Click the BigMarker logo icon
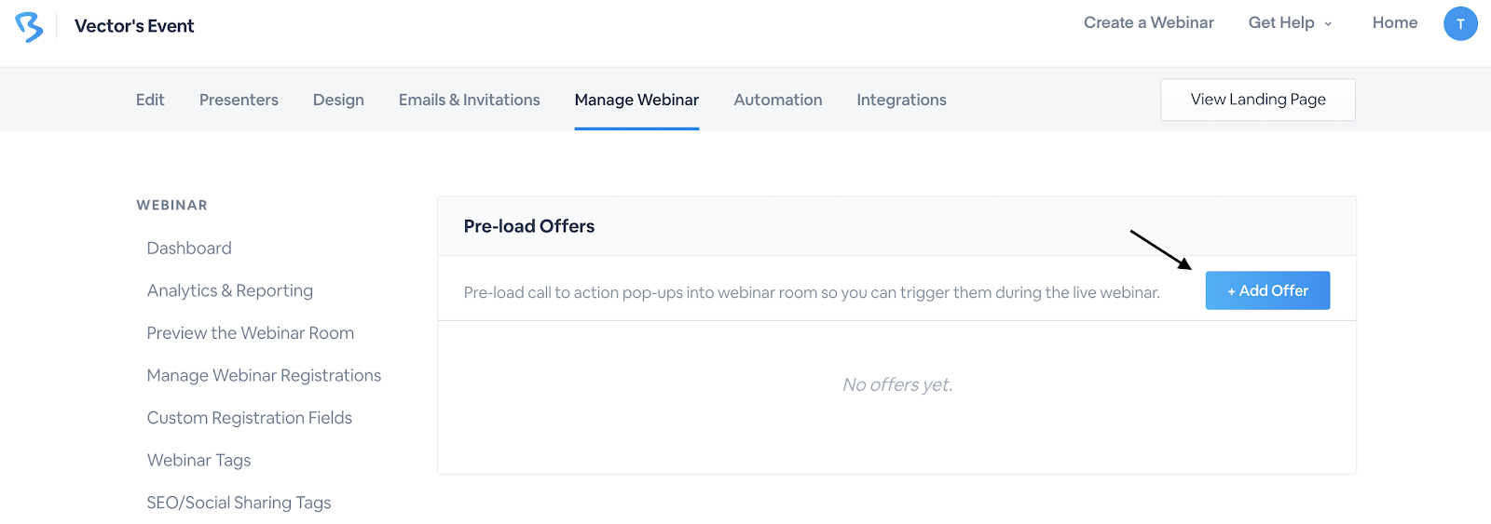1491x524 pixels. coord(29,27)
